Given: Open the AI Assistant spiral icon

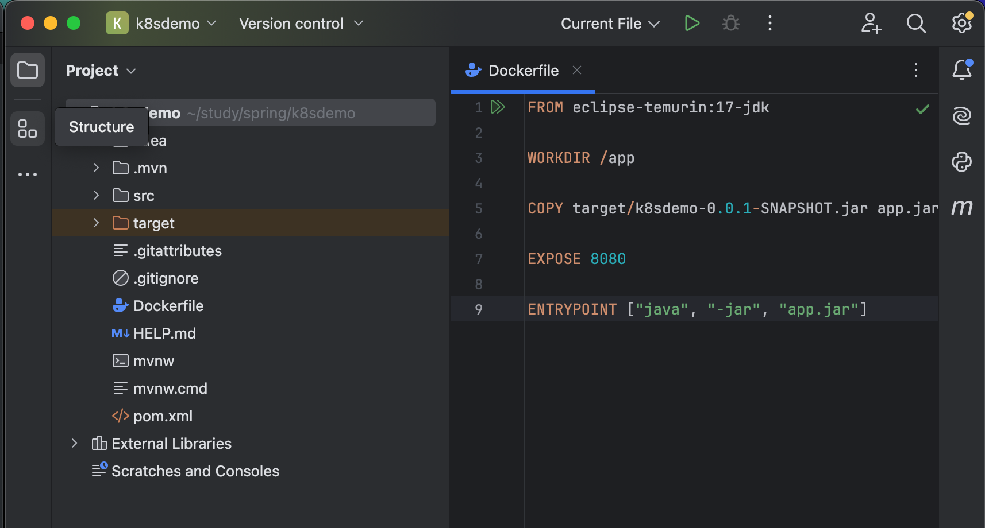Looking at the screenshot, I should [962, 116].
